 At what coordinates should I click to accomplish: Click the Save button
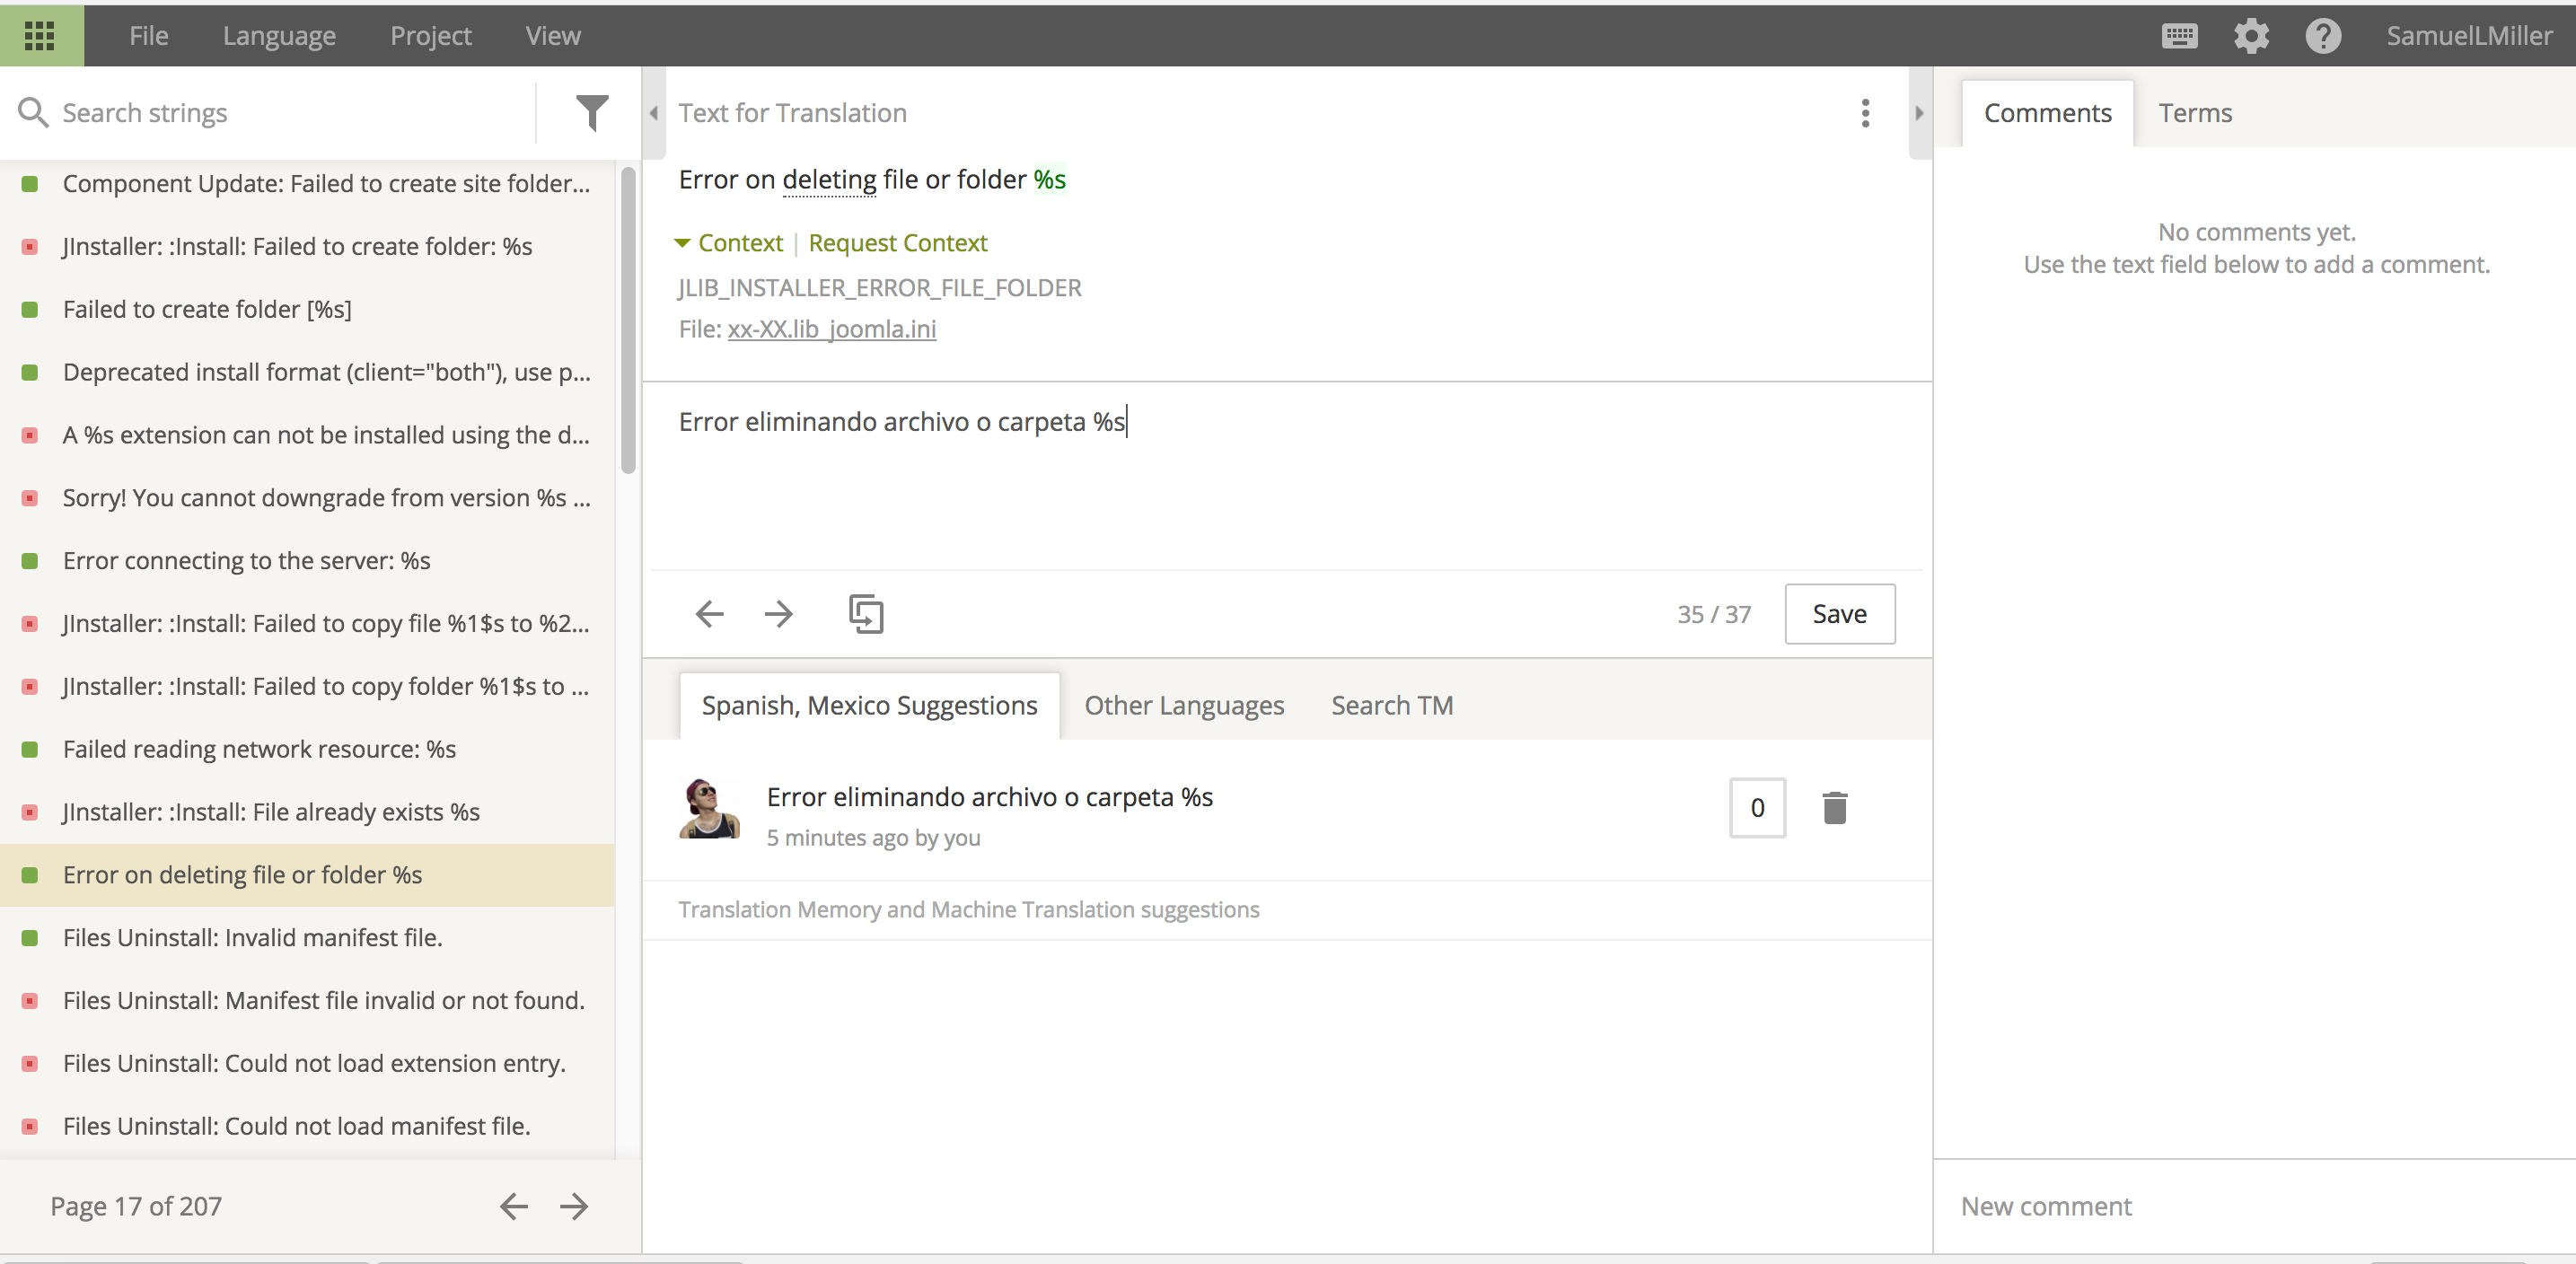(x=1839, y=613)
